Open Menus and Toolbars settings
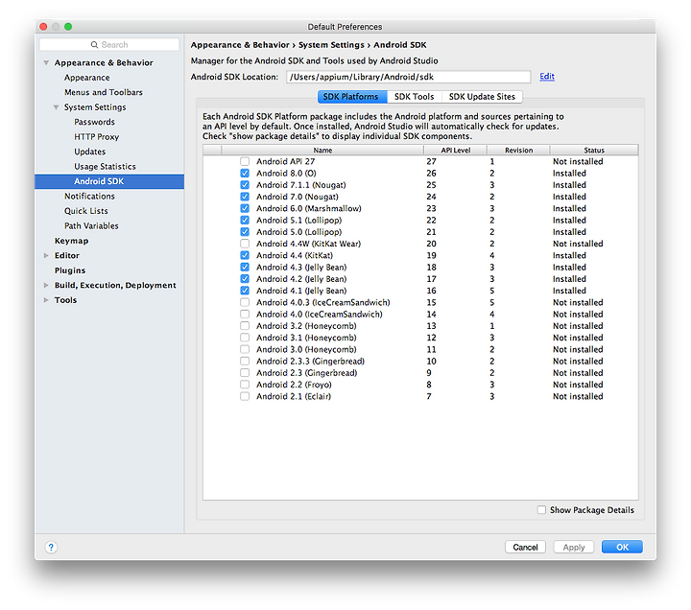Screen dimensions: 691x610 click(104, 92)
